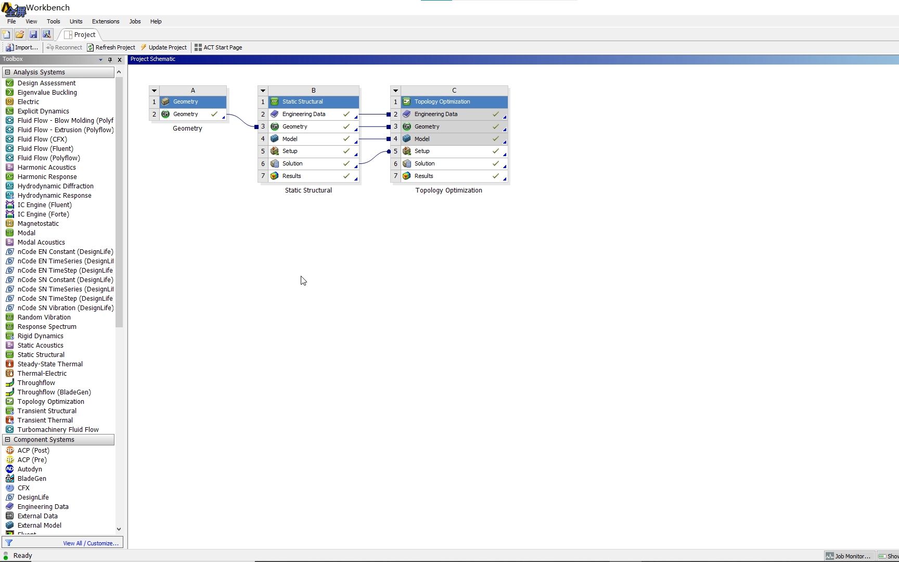Image resolution: width=899 pixels, height=562 pixels.
Task: Click the Save project icon
Action: (33, 34)
